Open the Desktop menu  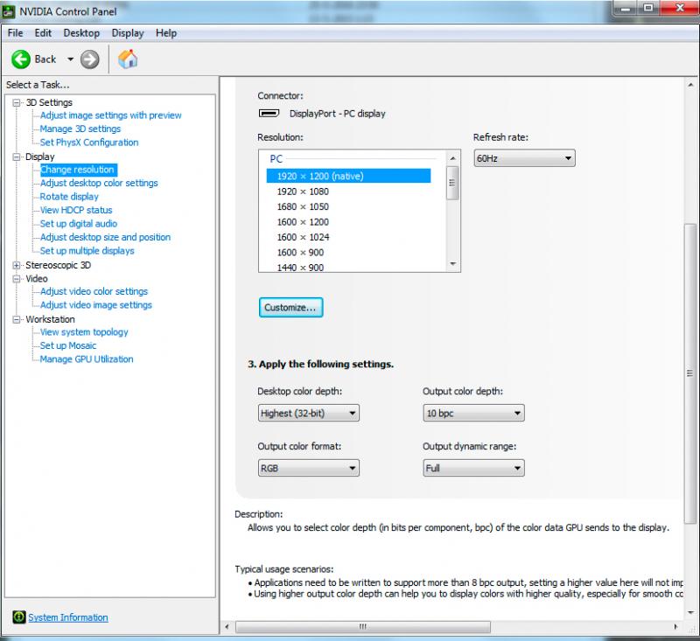pos(81,33)
